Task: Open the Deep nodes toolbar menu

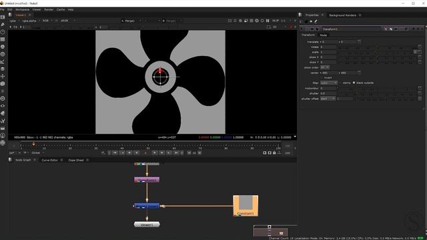Action: [3, 99]
